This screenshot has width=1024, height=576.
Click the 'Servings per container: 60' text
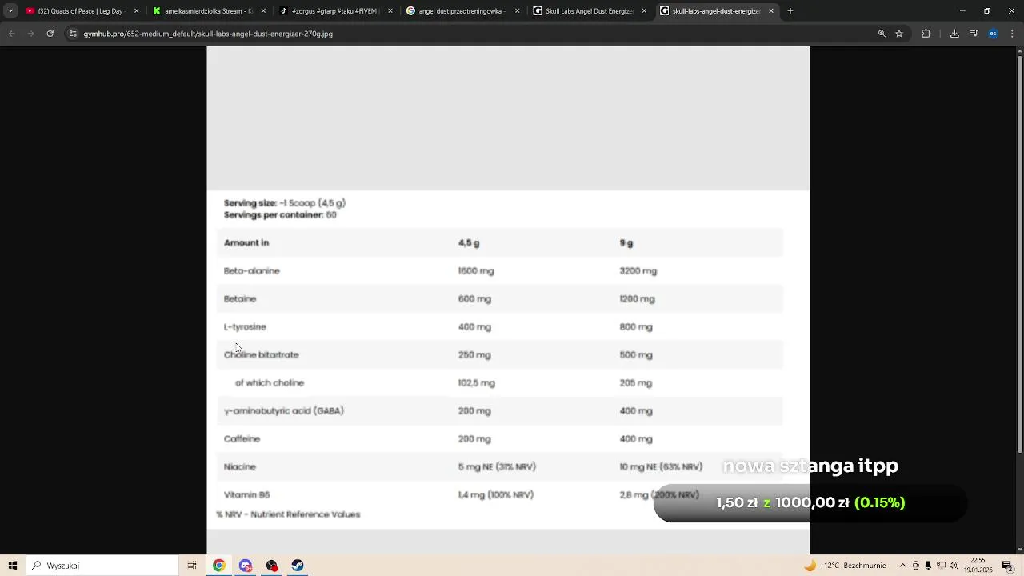pos(280,215)
